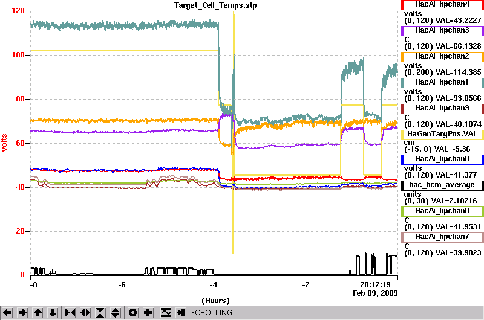Click the -6 tick on the time axis

tap(122, 285)
